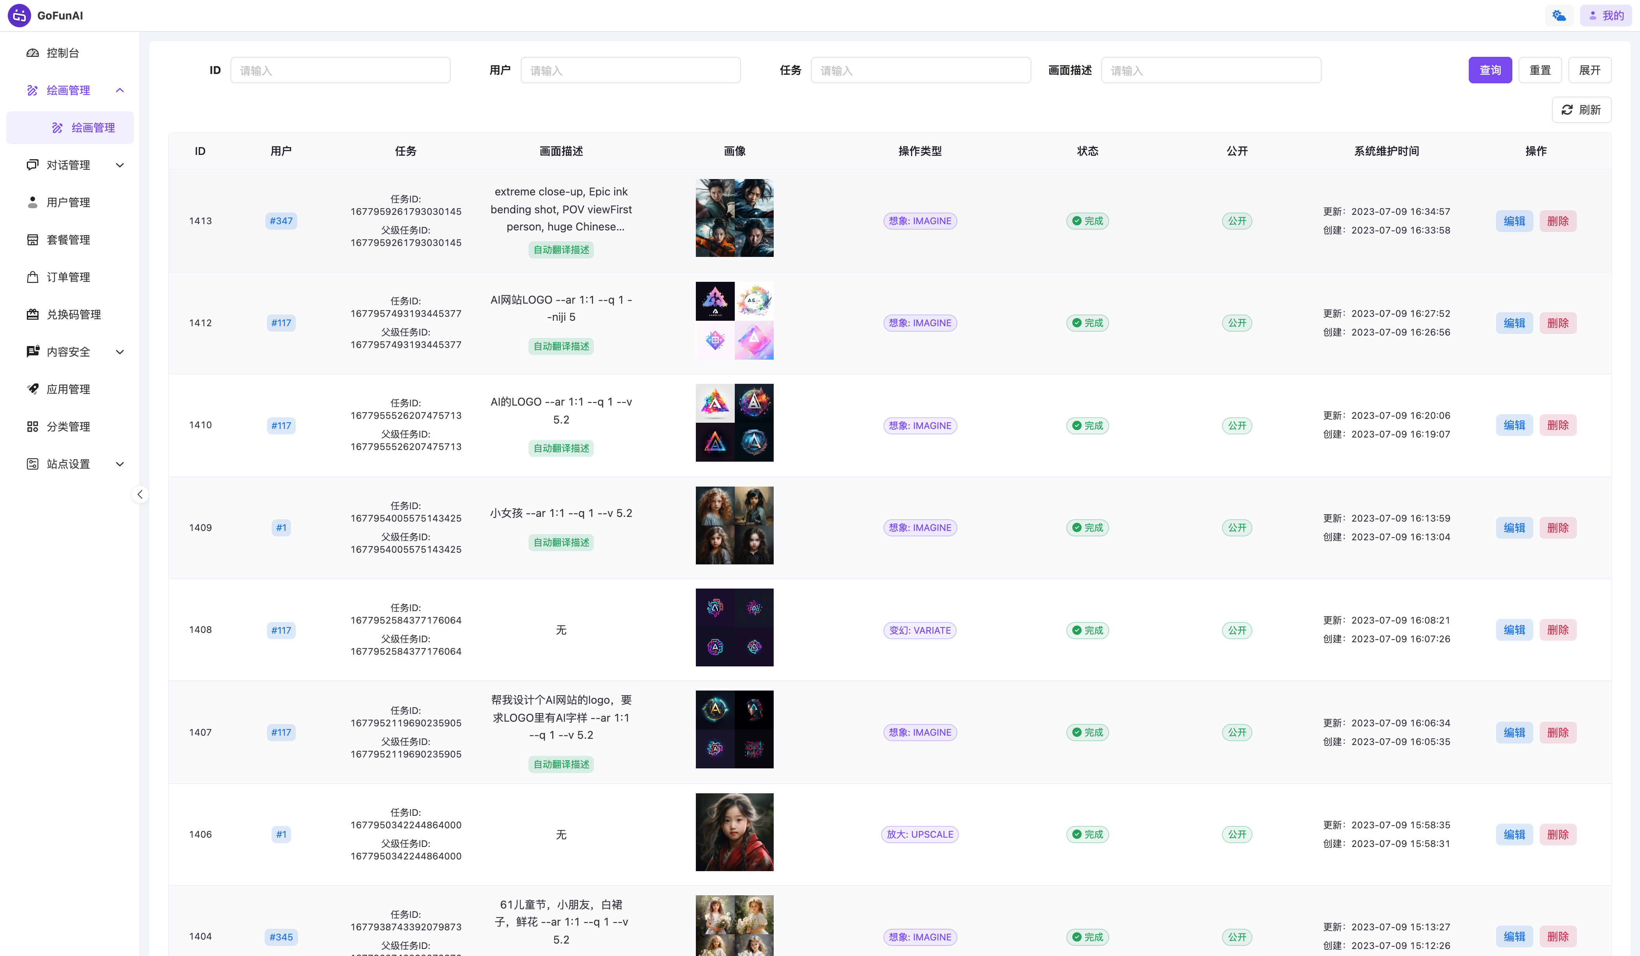1640x956 pixels.
Task: Click the GoFunAI logo icon
Action: tap(19, 16)
